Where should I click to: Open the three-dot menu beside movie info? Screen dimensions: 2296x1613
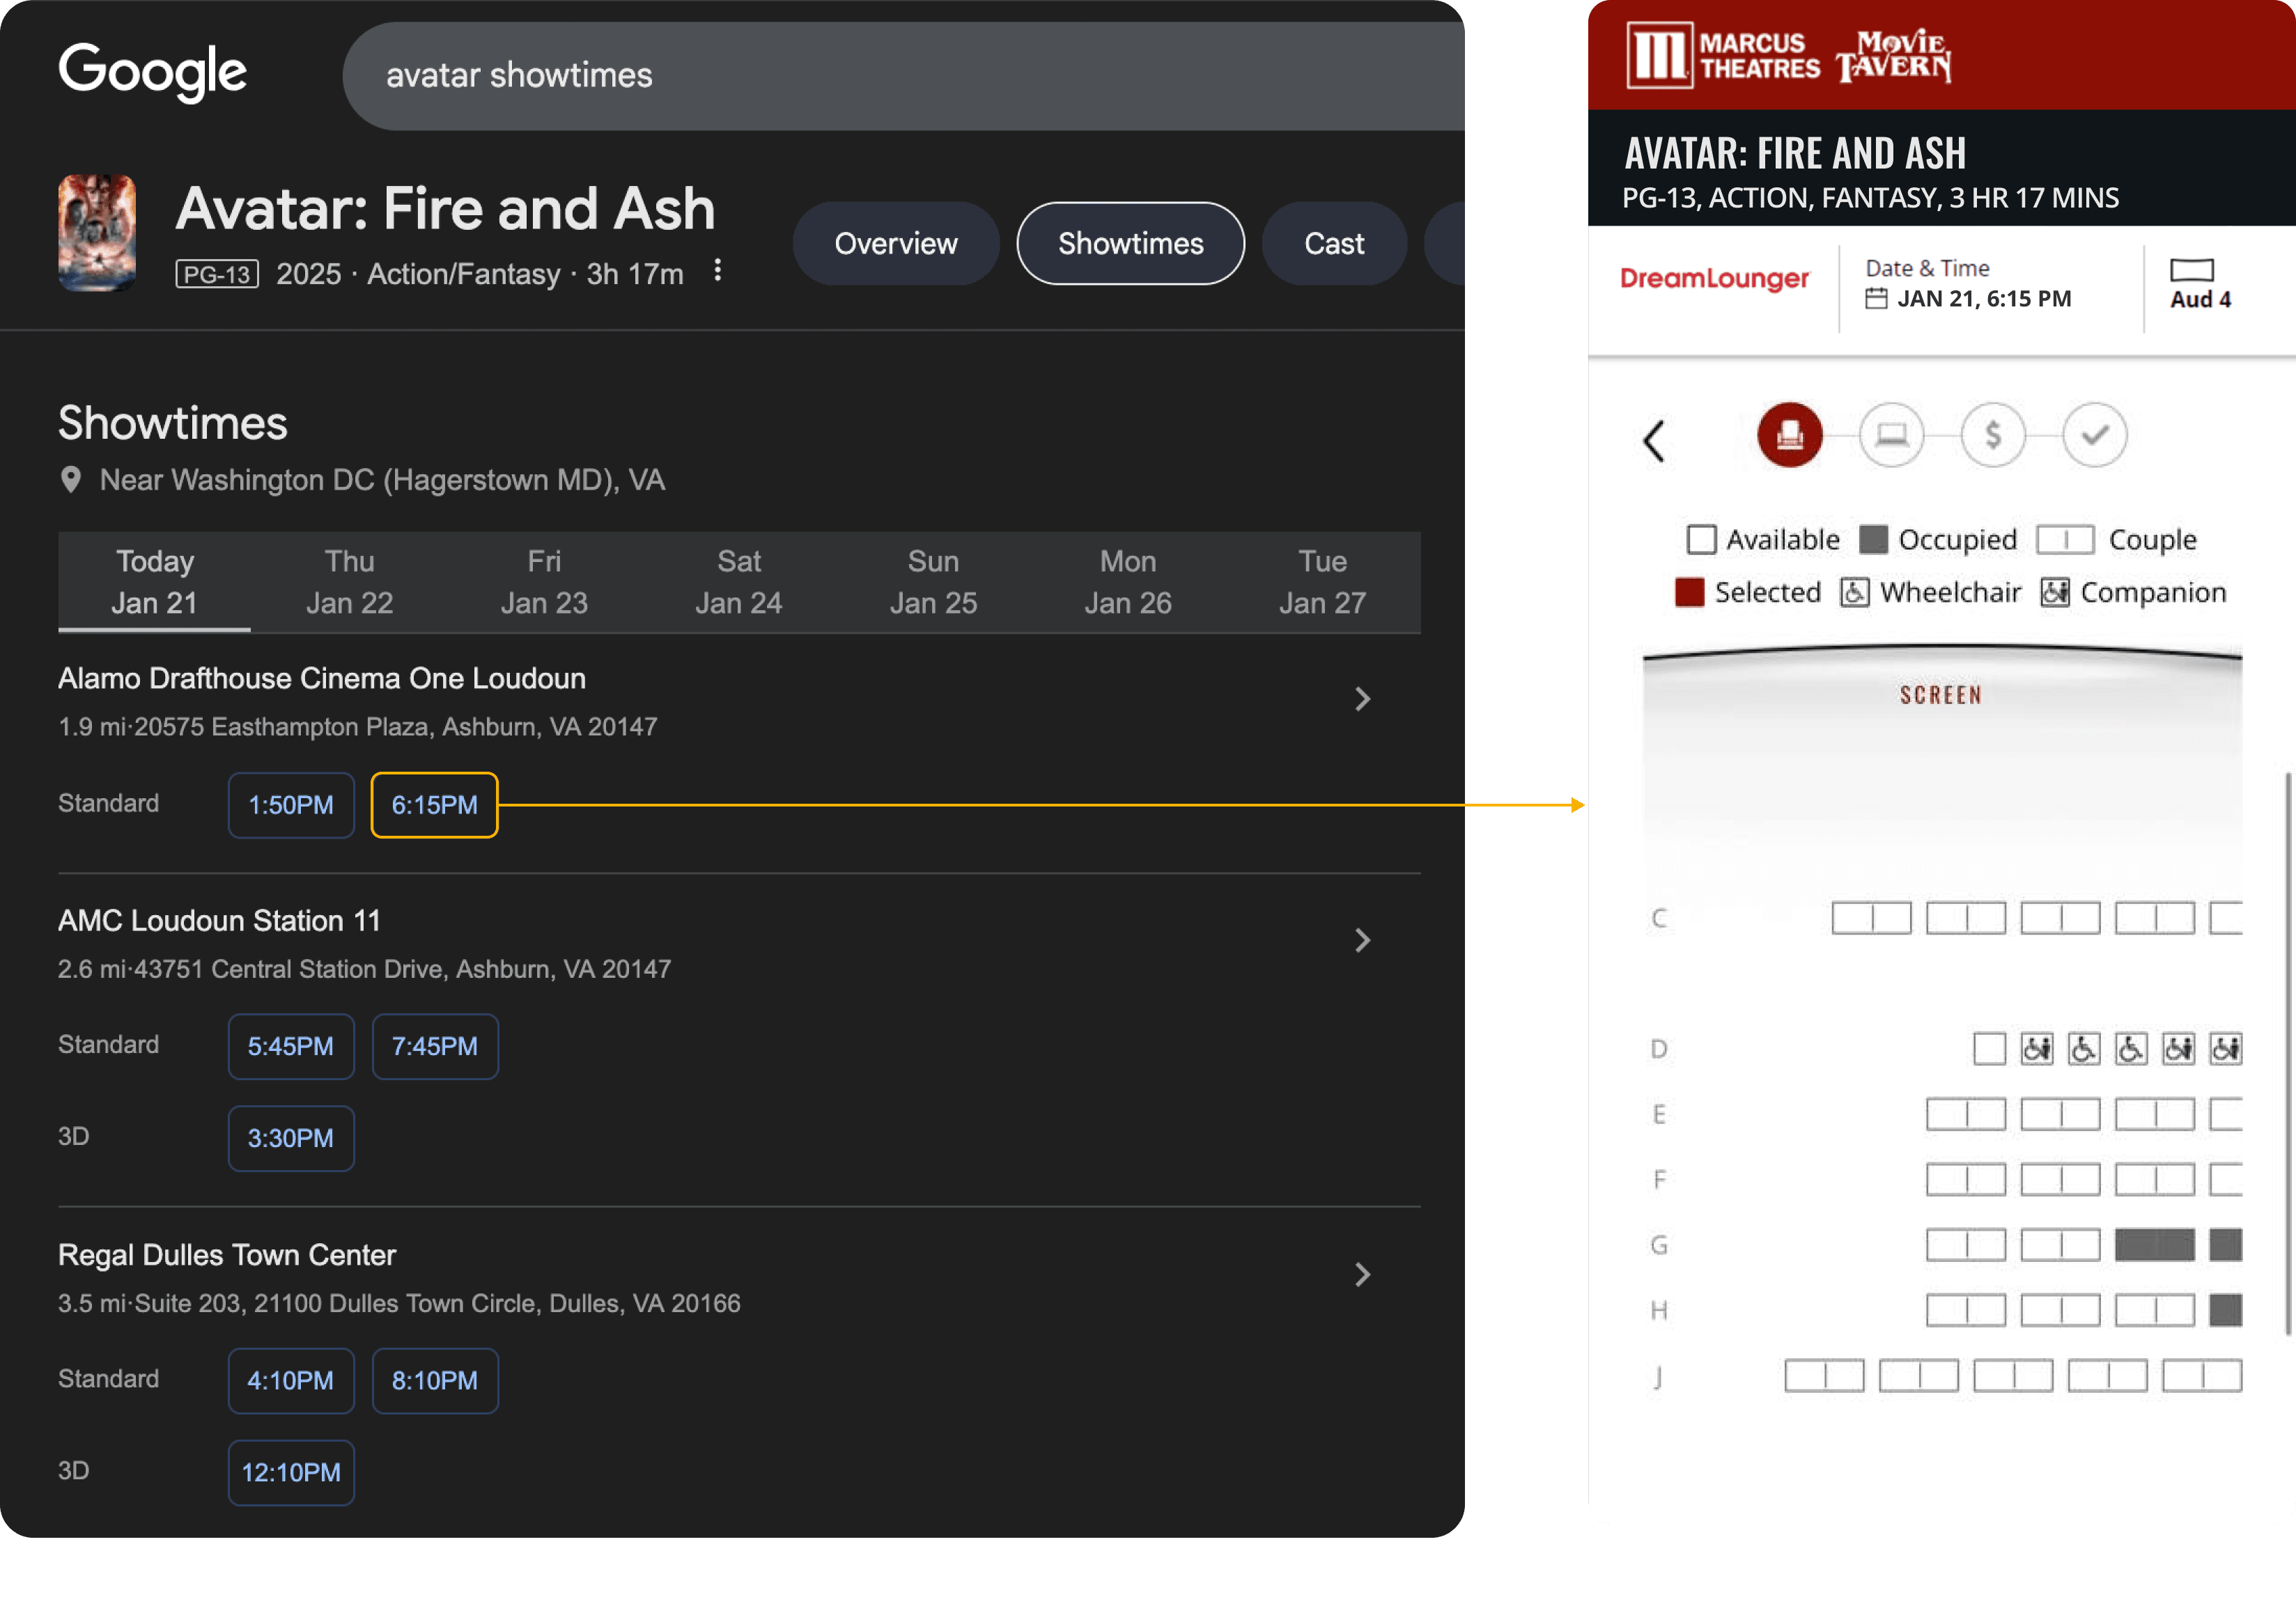717,271
